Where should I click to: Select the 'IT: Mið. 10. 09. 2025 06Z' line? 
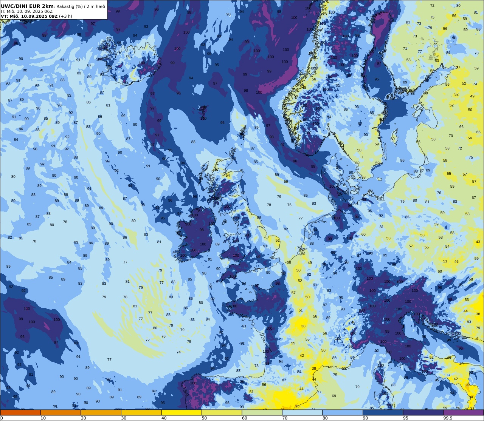click(x=27, y=11)
